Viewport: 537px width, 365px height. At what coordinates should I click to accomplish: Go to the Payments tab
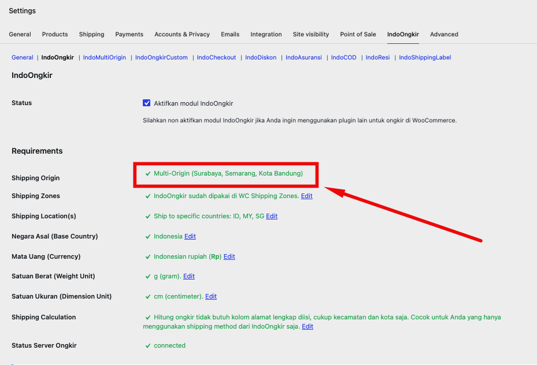click(129, 34)
